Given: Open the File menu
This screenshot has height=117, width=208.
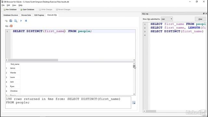Looking at the screenshot, I should (3, 5).
